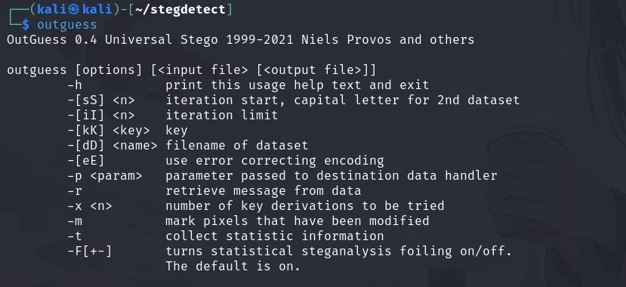Viewport: 626px width, 287px height.
Task: Click the text 'The default is on.'
Action: point(233,267)
